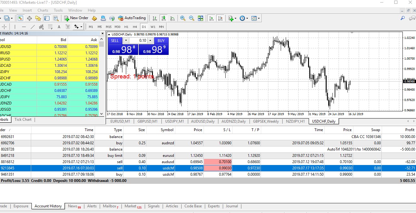
Task: Select the vertical line drawing tool
Action: (x=15, y=27)
